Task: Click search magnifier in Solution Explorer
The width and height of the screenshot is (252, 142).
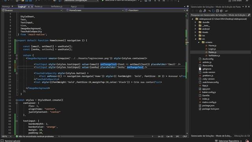Action: 249,15
